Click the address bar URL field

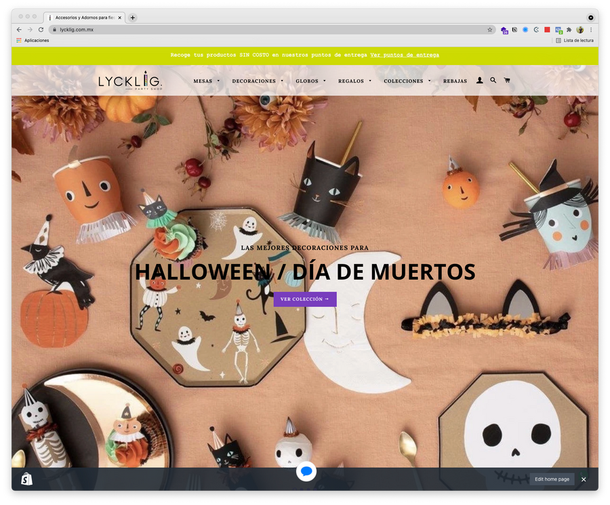(x=272, y=30)
